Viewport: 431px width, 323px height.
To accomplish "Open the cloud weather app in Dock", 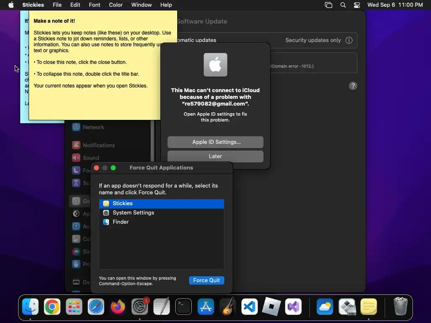I will [x=325, y=306].
